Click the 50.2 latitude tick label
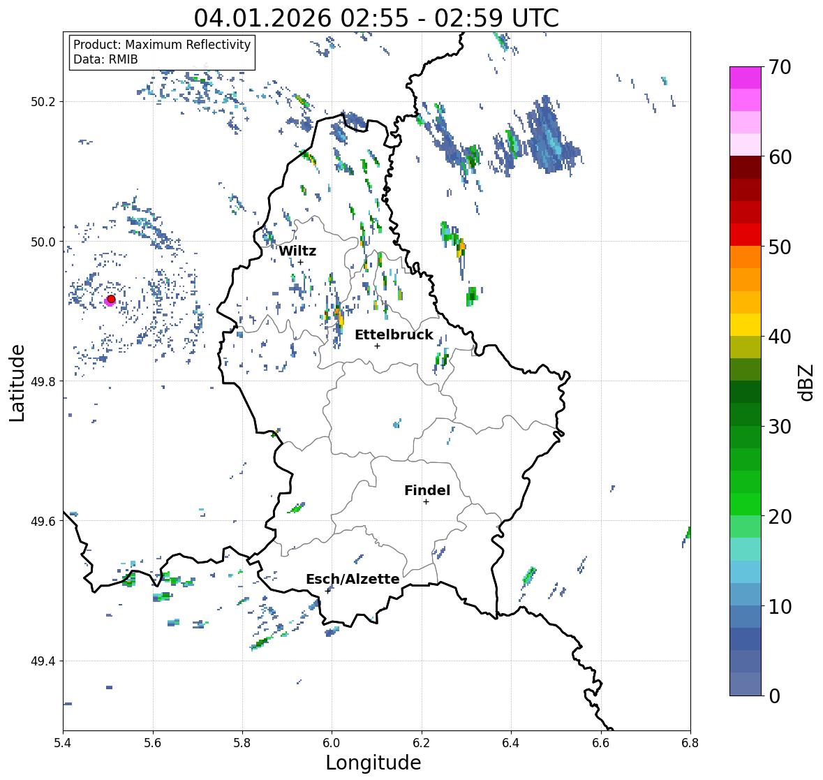This screenshot has height=780, width=823. pyautogui.click(x=43, y=102)
